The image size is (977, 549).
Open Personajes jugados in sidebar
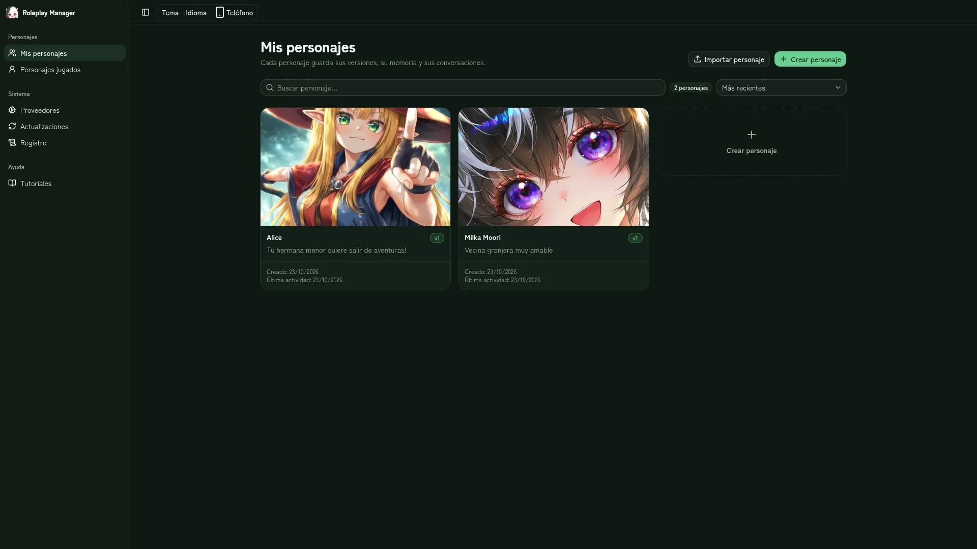click(x=65, y=70)
